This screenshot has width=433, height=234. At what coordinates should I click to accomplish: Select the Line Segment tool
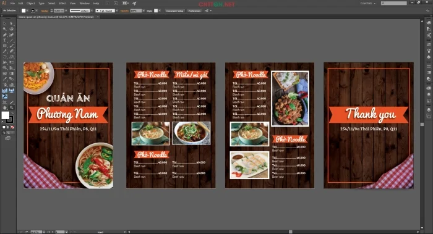pos(11,41)
